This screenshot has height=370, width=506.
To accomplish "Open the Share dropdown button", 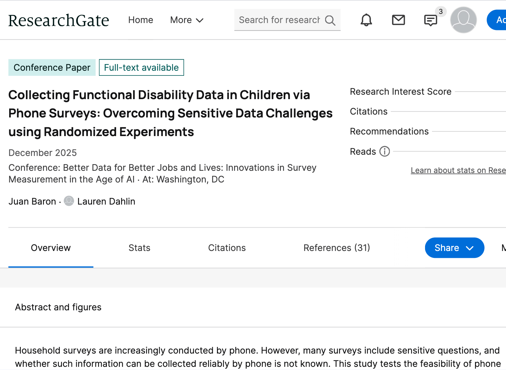I will 454,248.
